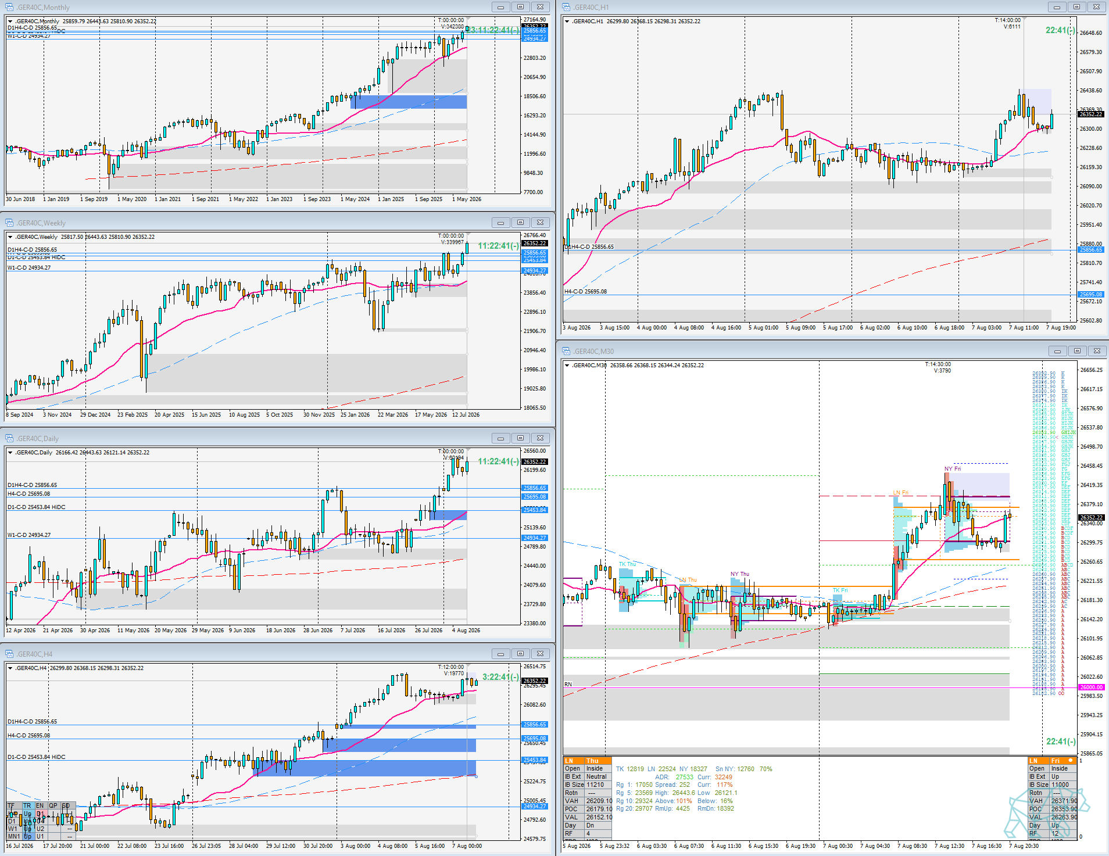
Task: Maximize the GER40C,H1 chart window
Action: 1076,7
